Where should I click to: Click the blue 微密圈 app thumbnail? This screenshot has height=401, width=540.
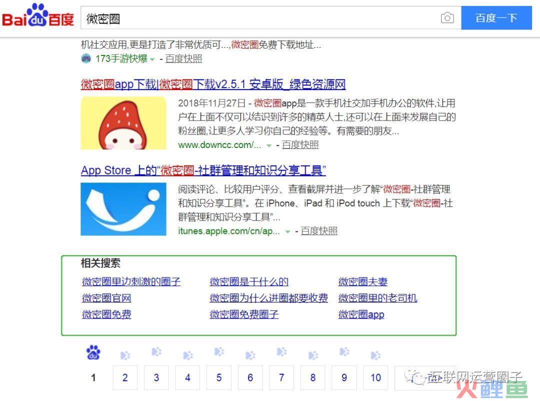click(x=123, y=209)
